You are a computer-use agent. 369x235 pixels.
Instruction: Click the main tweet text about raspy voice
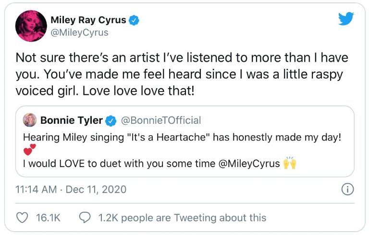pyautogui.click(x=182, y=74)
